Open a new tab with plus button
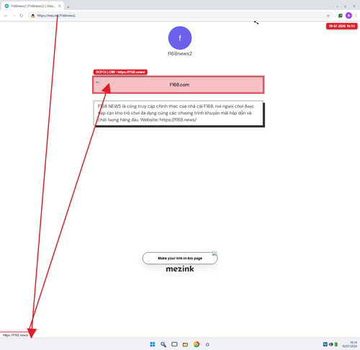360x350 pixels. [68, 7]
